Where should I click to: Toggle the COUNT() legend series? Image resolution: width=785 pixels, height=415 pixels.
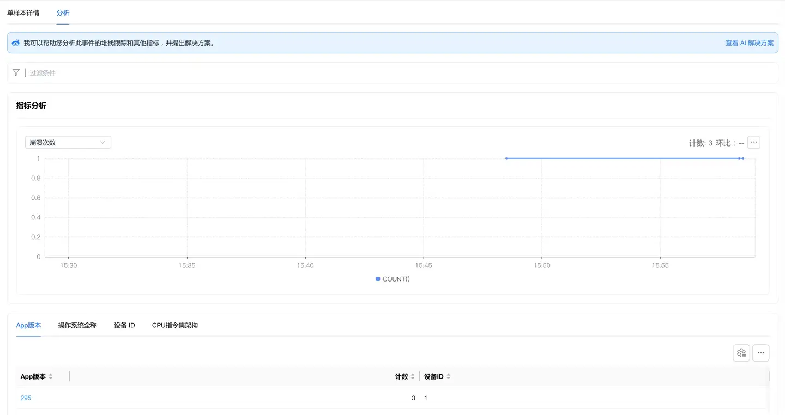392,279
